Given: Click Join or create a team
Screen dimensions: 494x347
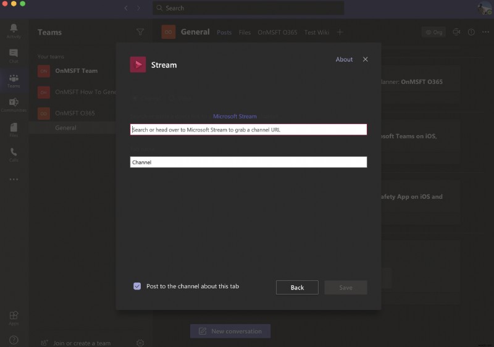Looking at the screenshot, I should pyautogui.click(x=82, y=343).
